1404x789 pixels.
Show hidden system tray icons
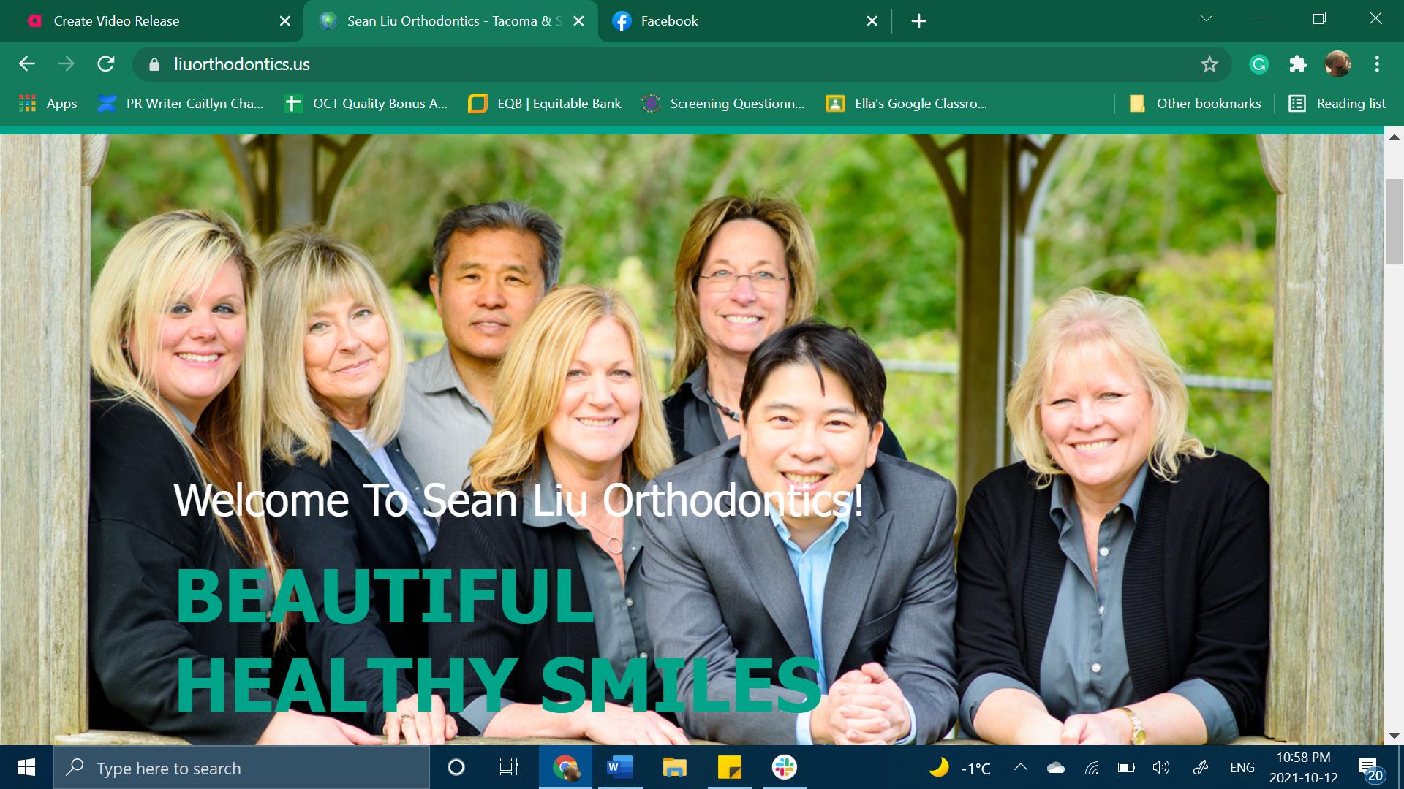(x=1020, y=767)
